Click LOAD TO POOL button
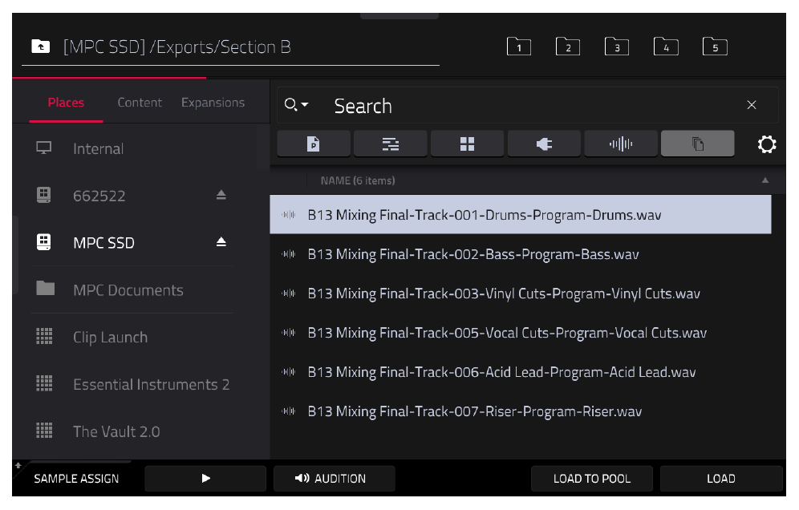This screenshot has height=510, width=799. (x=591, y=479)
